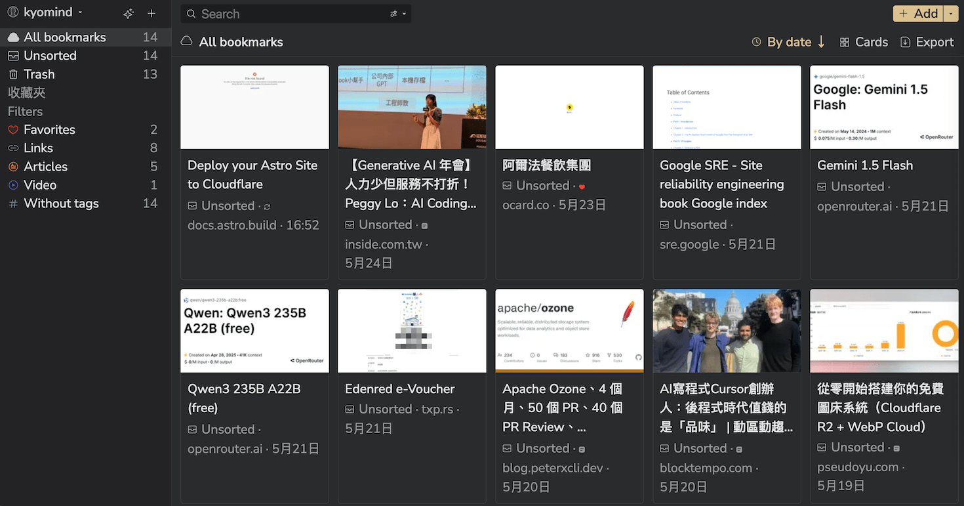The height and width of the screenshot is (506, 964).
Task: Click the article icon on blocktempo.com card
Action: click(739, 450)
